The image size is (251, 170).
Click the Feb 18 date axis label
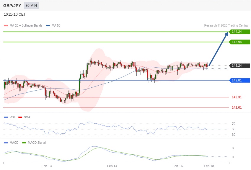209,166
